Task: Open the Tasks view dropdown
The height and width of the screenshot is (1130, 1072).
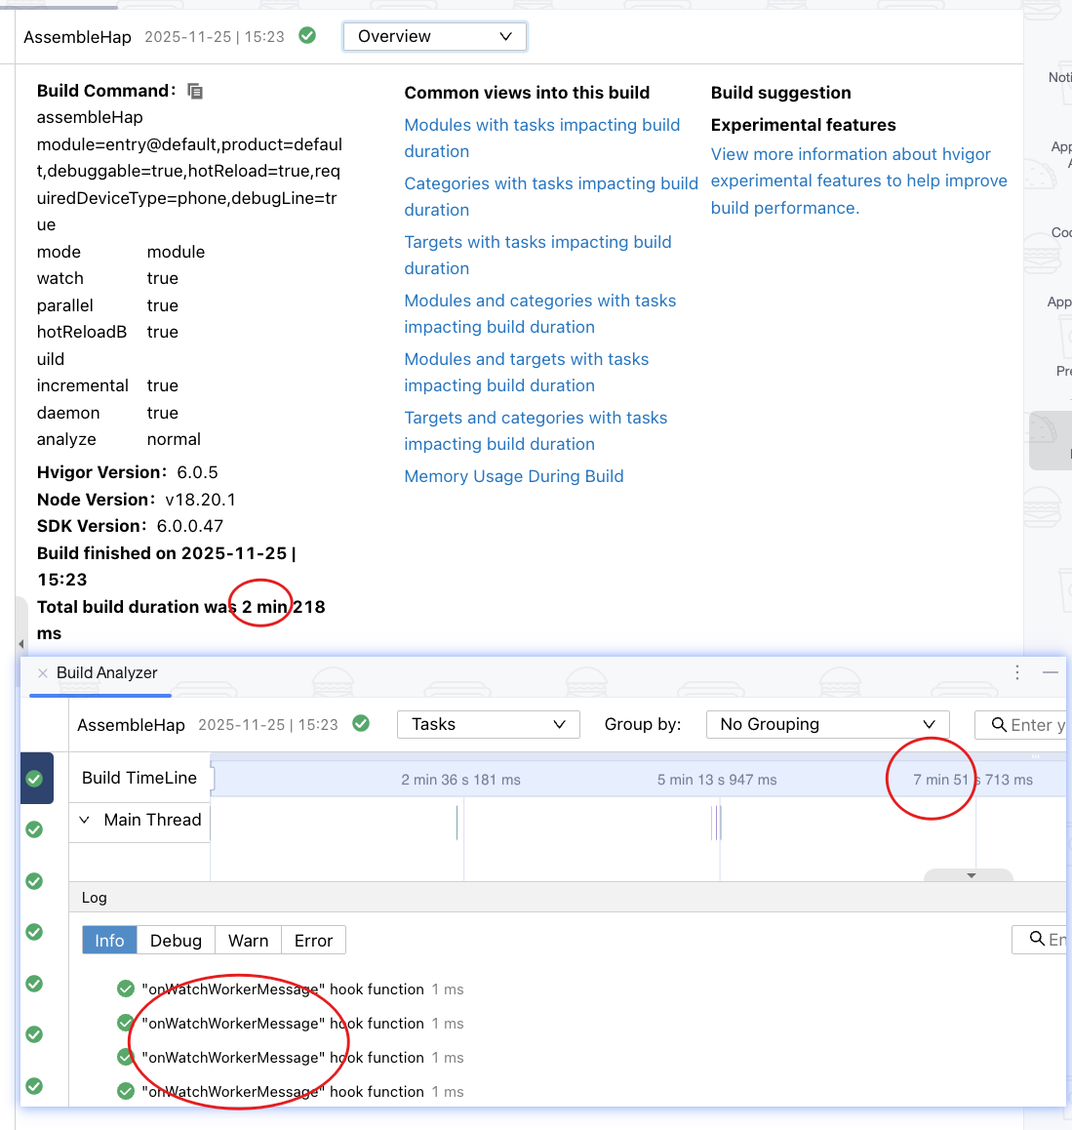Action: click(489, 724)
